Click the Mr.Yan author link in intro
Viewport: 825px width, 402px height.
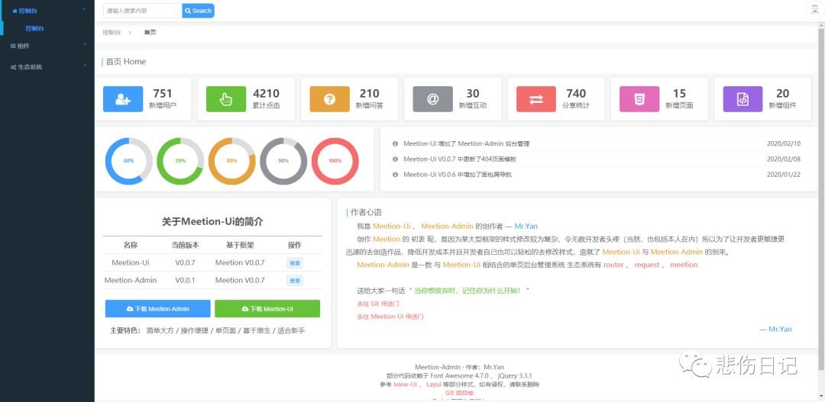(x=526, y=226)
